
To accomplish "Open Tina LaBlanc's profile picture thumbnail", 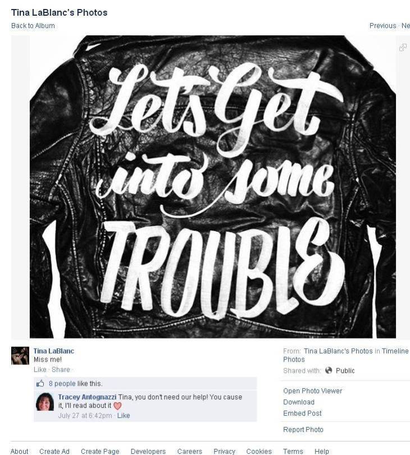I will click(x=20, y=355).
